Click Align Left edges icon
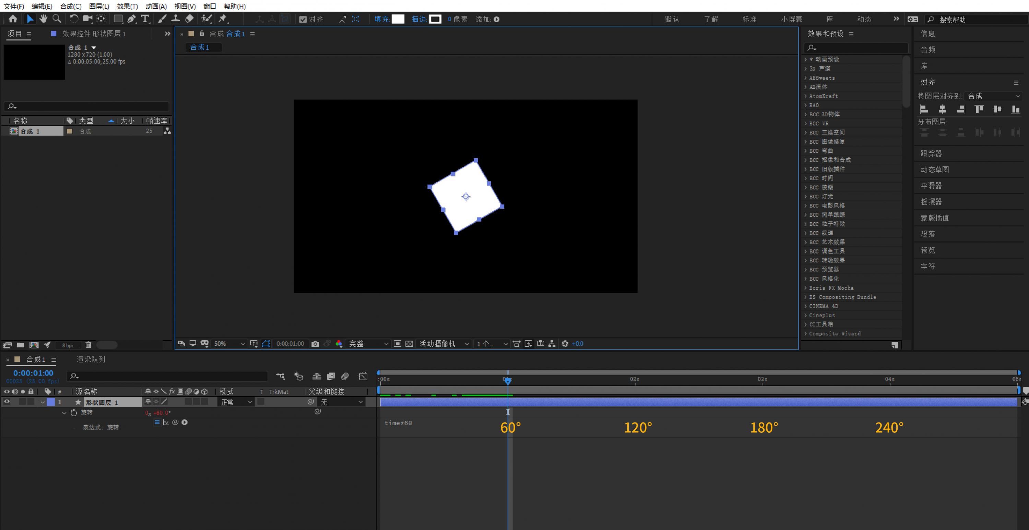 [x=924, y=109]
